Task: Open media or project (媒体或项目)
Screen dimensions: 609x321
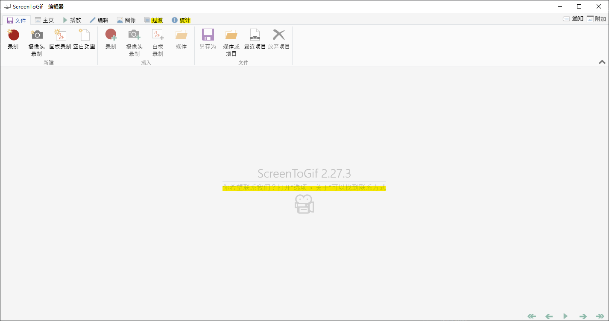Action: (x=231, y=43)
